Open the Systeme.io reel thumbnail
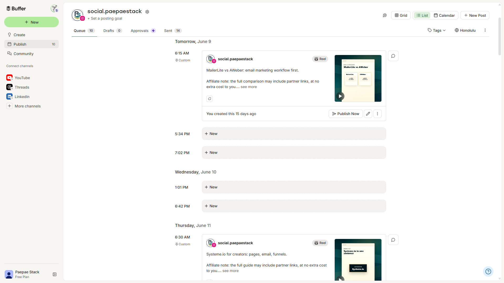The width and height of the screenshot is (504, 283). pos(358,260)
